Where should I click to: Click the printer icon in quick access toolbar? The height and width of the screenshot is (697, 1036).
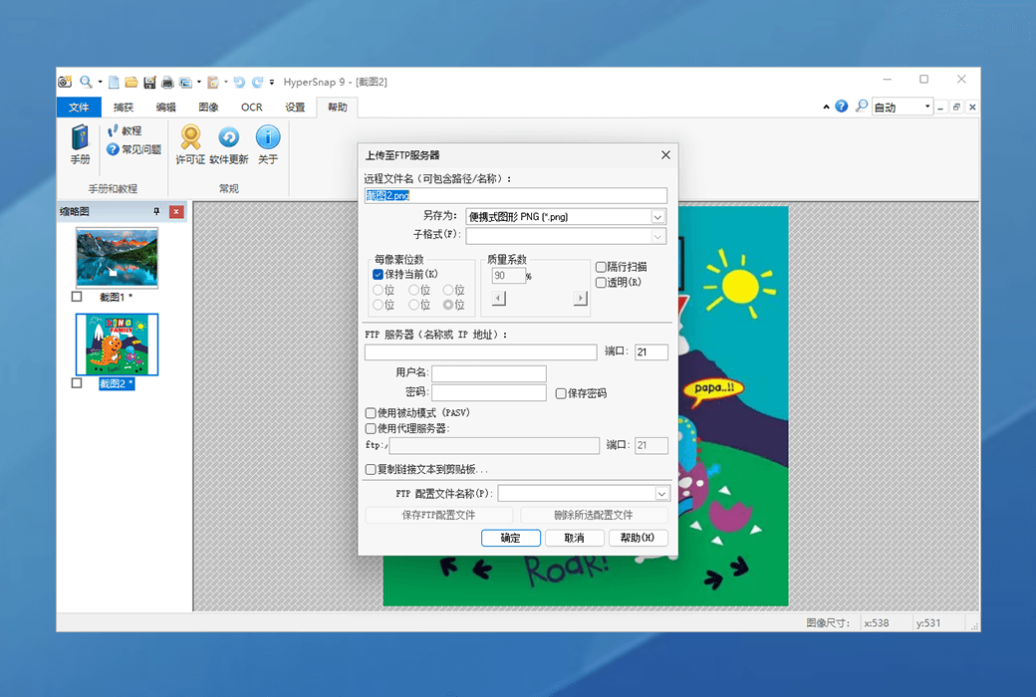[x=167, y=82]
